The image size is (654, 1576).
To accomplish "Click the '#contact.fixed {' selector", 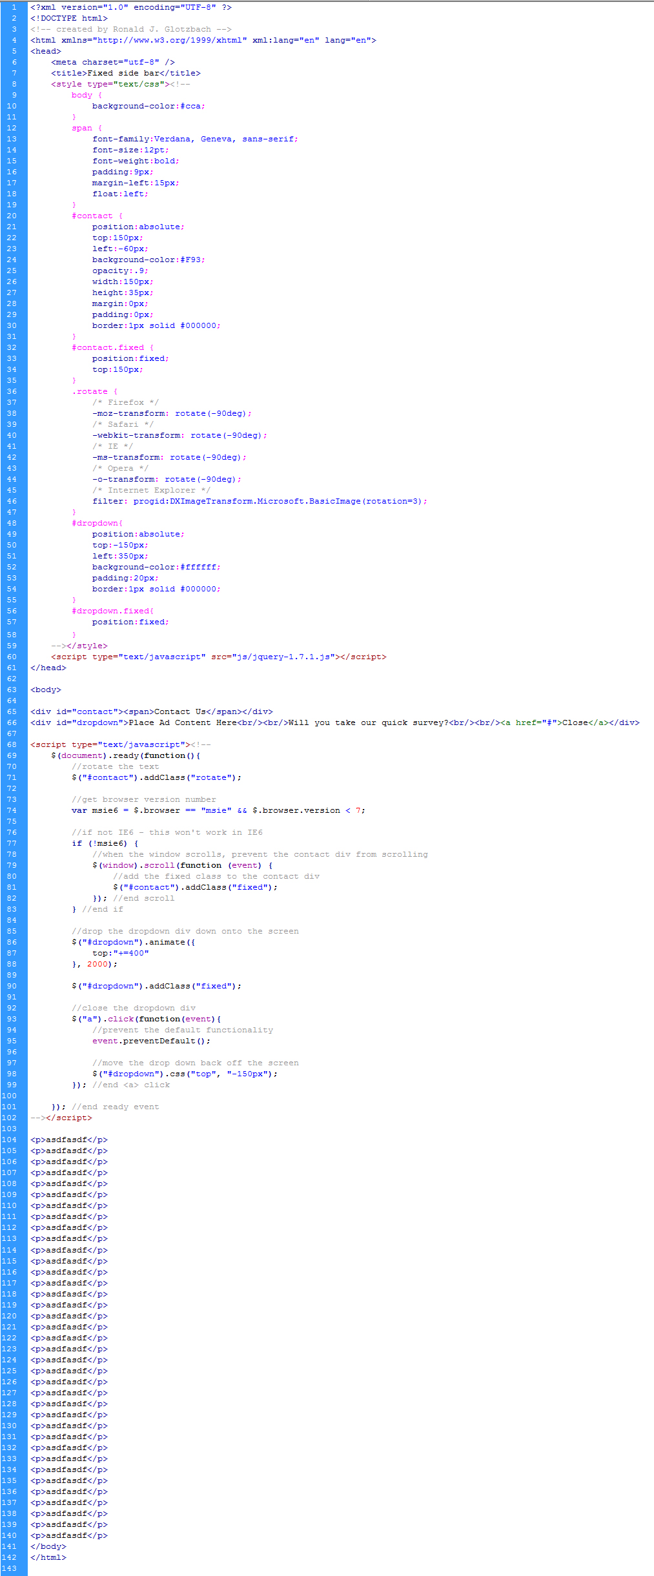I will pos(112,347).
